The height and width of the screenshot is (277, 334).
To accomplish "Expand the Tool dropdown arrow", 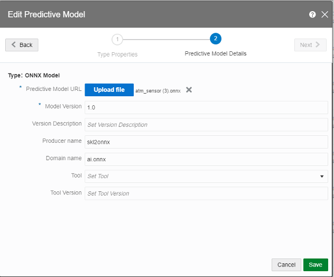I will tap(322, 176).
